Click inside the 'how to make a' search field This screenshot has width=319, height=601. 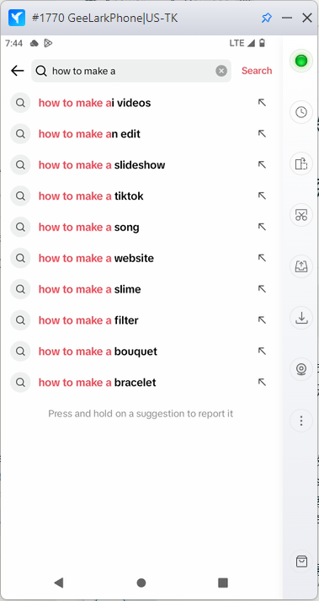[131, 71]
